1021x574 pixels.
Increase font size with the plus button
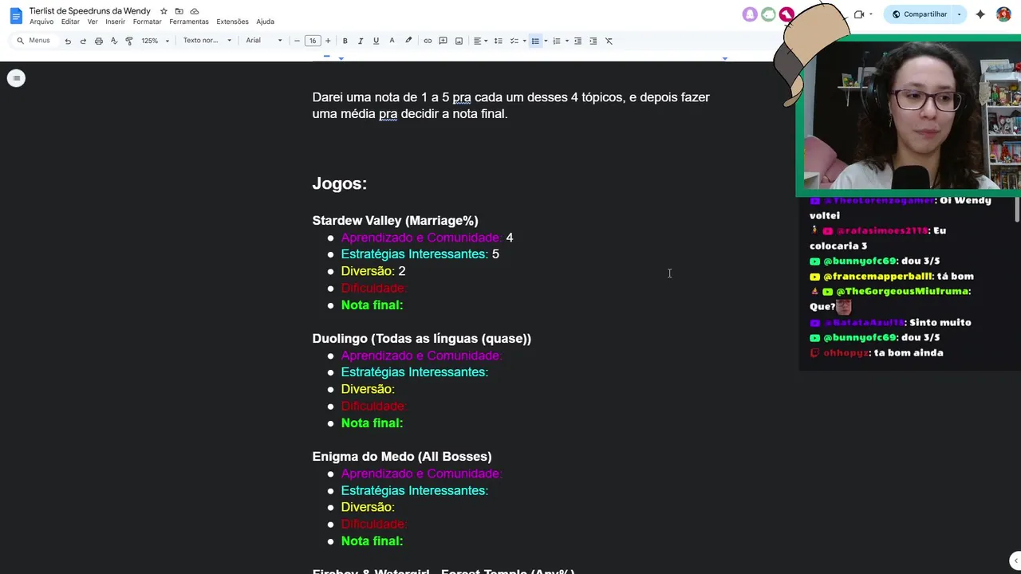coord(328,41)
